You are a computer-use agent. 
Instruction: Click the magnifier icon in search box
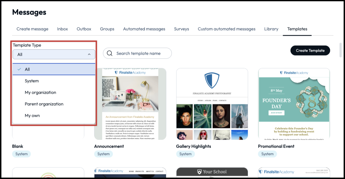tap(110, 53)
